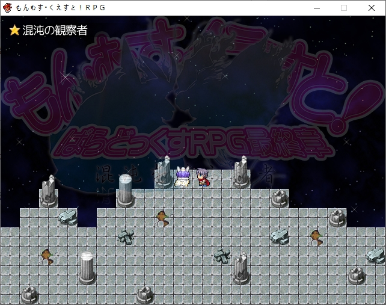The width and height of the screenshot is (386, 305).
Task: Close the game window
Action: pos(372,8)
